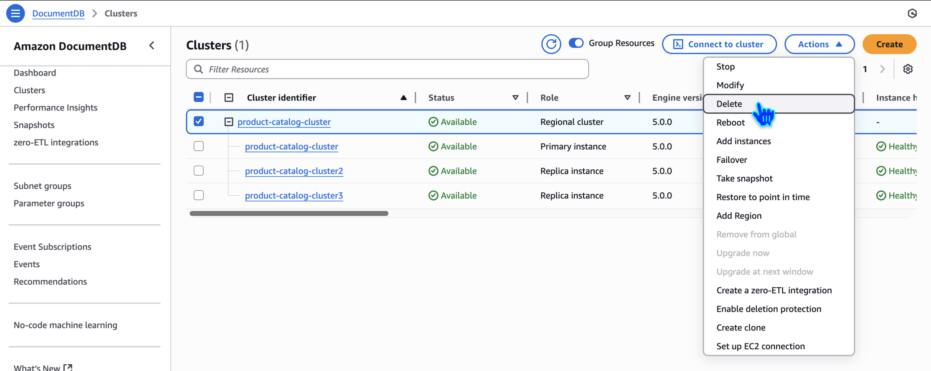Open table preferences gear
931x371 pixels.
pos(908,69)
